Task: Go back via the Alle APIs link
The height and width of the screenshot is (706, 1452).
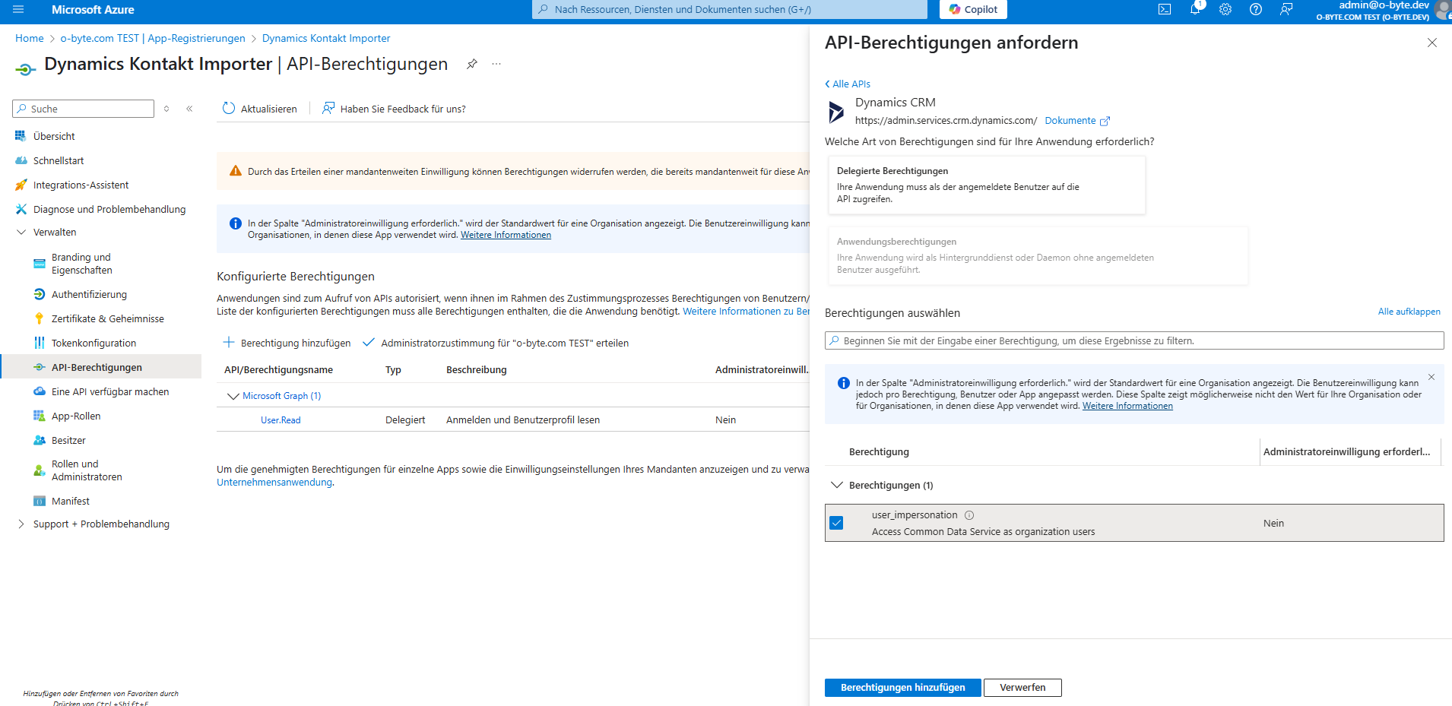Action: tap(848, 84)
